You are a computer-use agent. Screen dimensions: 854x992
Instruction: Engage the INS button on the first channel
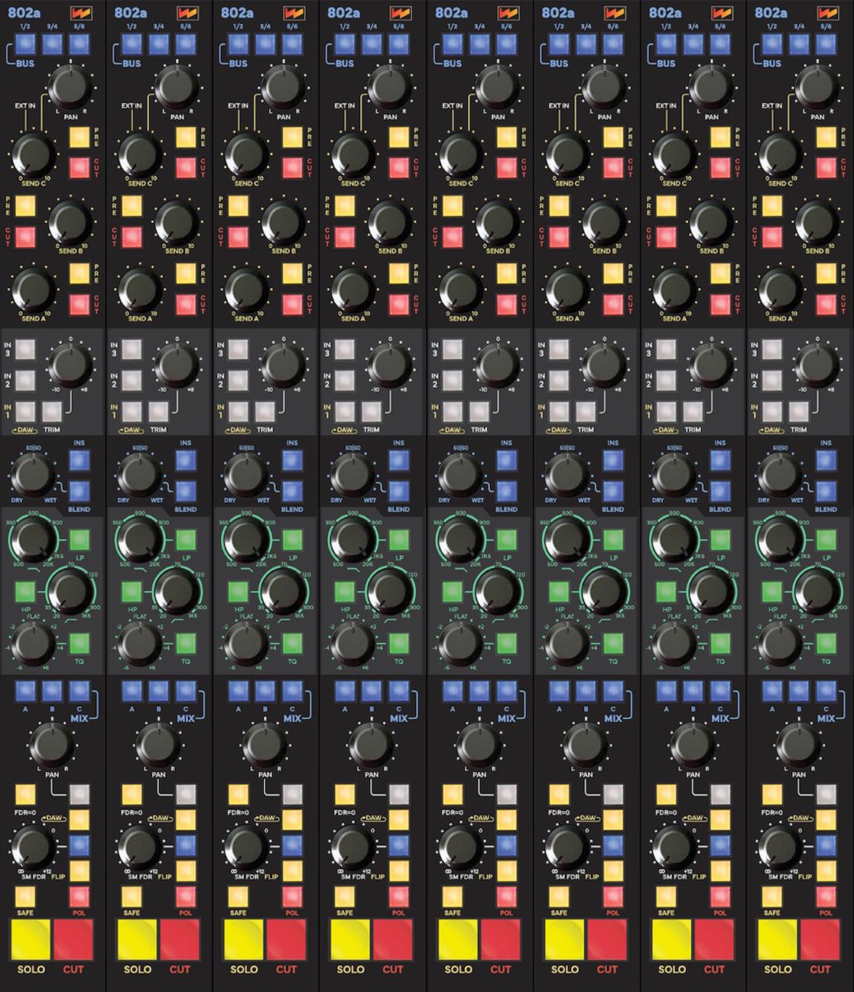80,460
